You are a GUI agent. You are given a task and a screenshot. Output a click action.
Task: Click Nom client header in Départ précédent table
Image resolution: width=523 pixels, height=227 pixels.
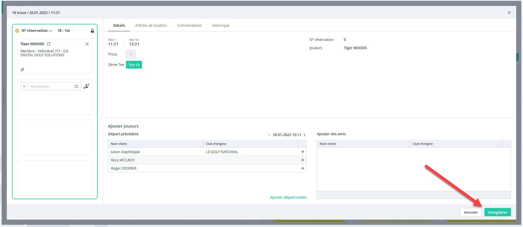pyautogui.click(x=156, y=144)
